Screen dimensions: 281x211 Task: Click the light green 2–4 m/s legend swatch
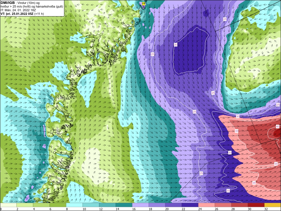tap(25, 205)
